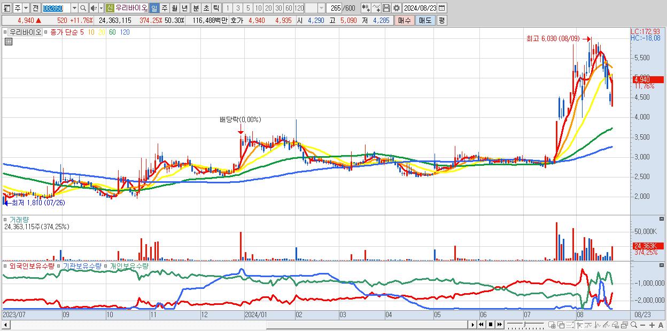Screen dimensions: 667x331
Task: Open the interval dropdown after 120
Action: pos(321,8)
